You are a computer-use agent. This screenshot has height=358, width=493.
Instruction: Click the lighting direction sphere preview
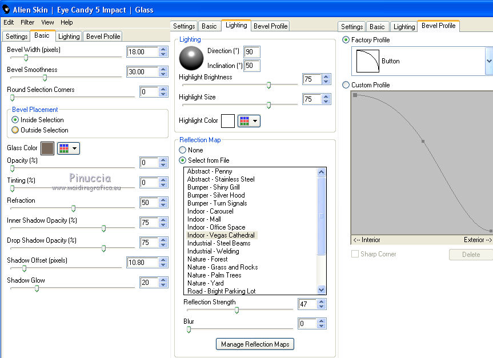(x=191, y=58)
